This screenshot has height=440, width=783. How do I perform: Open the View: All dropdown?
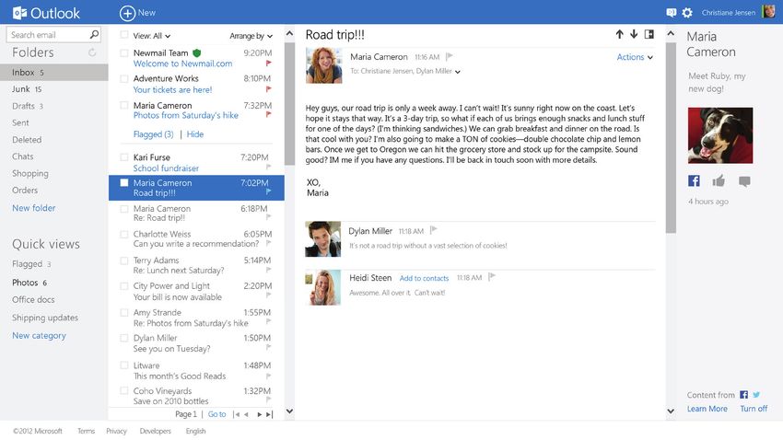152,36
